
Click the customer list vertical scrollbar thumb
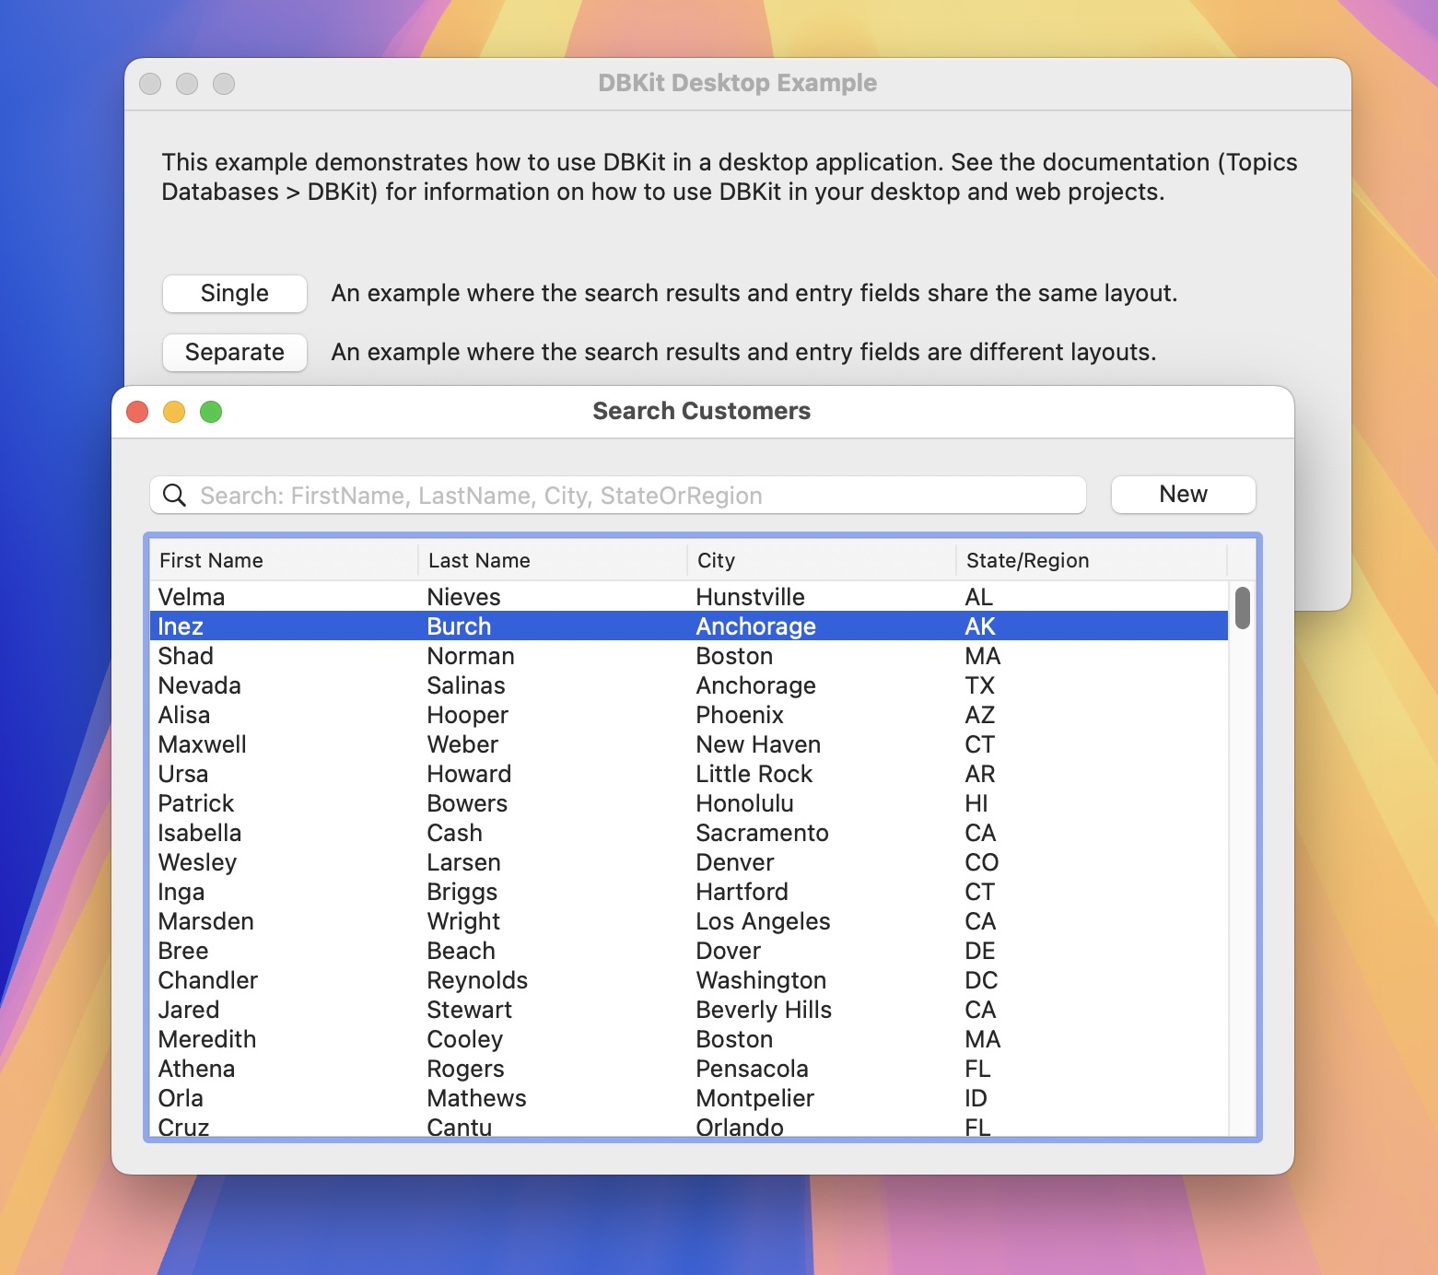1243,608
